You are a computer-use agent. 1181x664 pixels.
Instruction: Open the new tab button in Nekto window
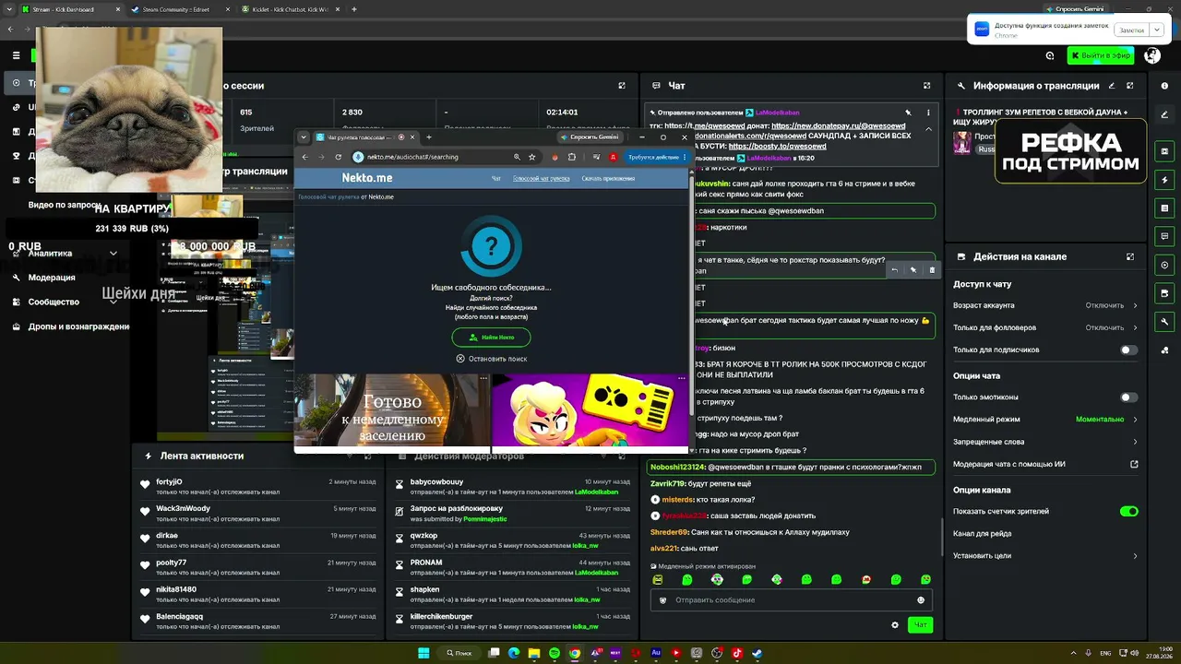428,137
